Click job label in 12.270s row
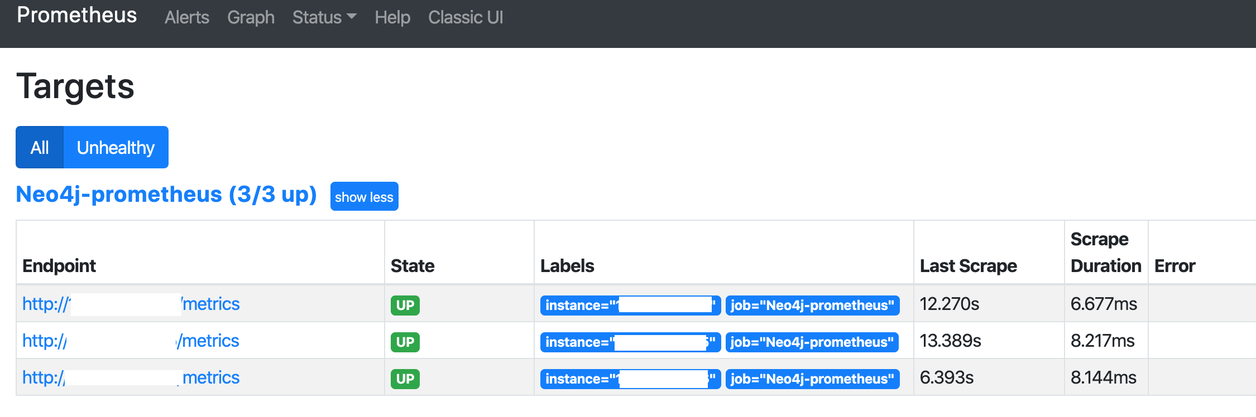This screenshot has width=1256, height=417. click(812, 305)
